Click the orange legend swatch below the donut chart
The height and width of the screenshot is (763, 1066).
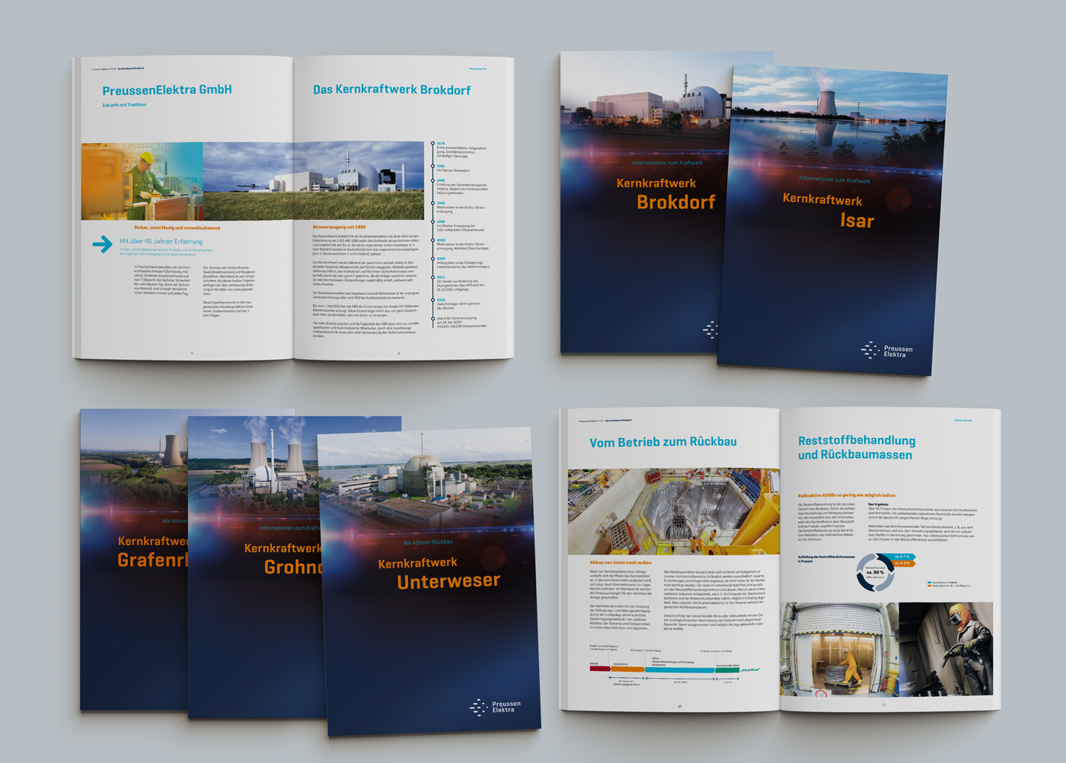[x=930, y=586]
